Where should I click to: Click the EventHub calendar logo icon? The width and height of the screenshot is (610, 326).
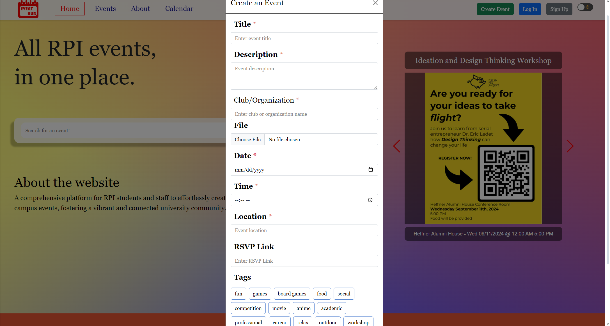(x=28, y=9)
